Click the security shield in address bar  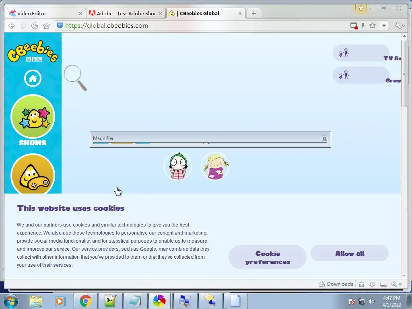pyautogui.click(x=60, y=25)
